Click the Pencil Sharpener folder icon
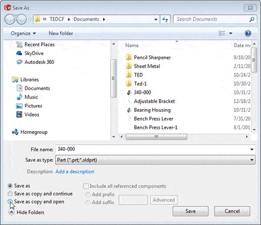Viewport: 261px width, 225px height. [129, 57]
